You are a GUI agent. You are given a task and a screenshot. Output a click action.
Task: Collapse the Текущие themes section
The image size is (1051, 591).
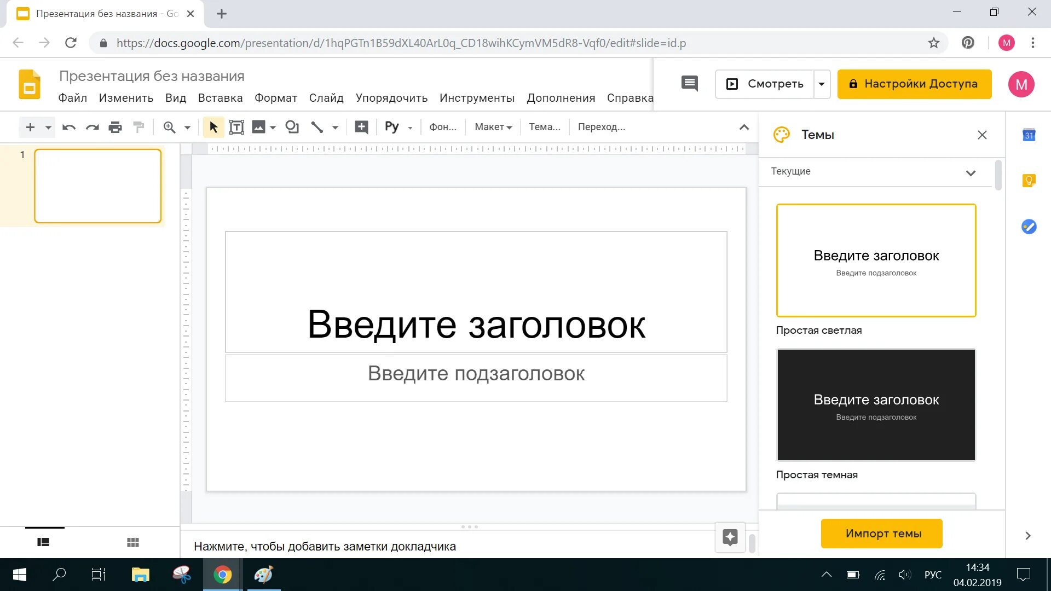pos(971,172)
